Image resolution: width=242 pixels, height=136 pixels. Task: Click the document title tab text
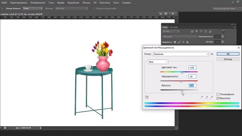[21, 14]
